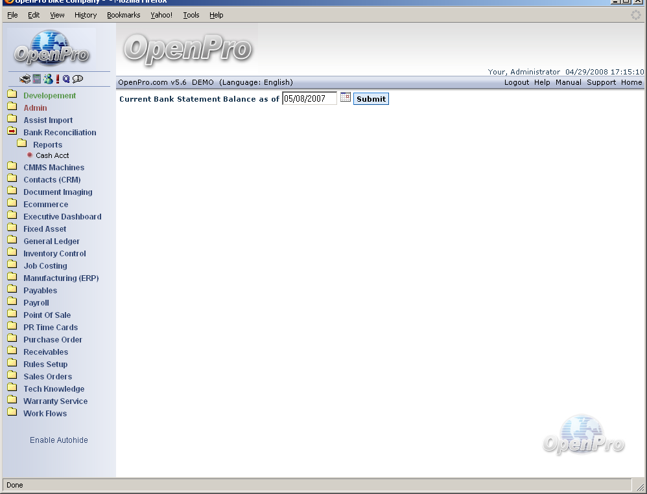
Task: Collapse the Bank Reconciliation folder
Action: coord(12,131)
